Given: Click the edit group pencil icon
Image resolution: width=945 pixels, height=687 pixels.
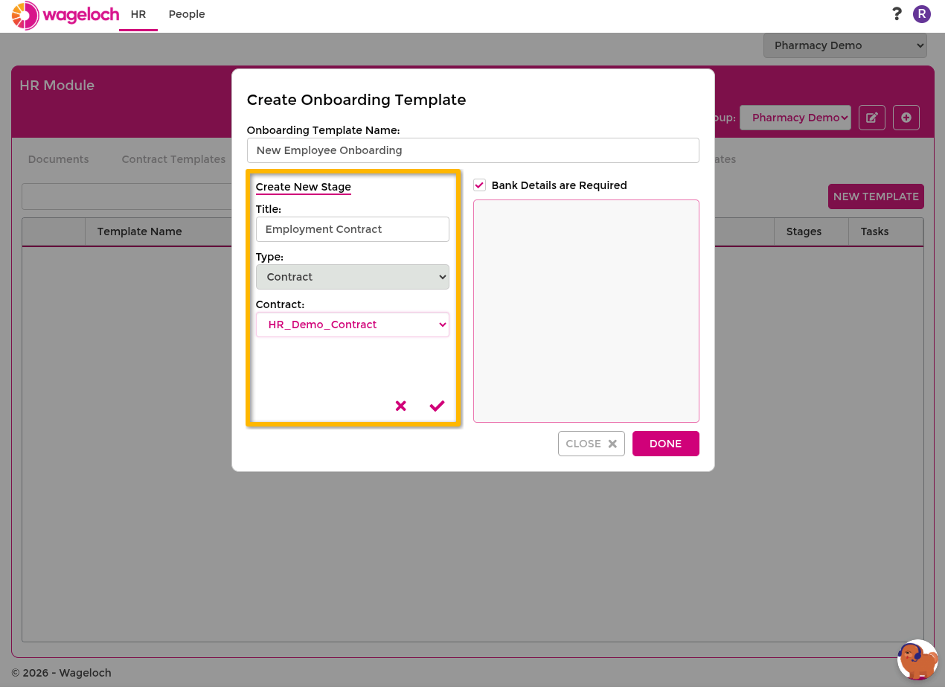Looking at the screenshot, I should pos(872,118).
